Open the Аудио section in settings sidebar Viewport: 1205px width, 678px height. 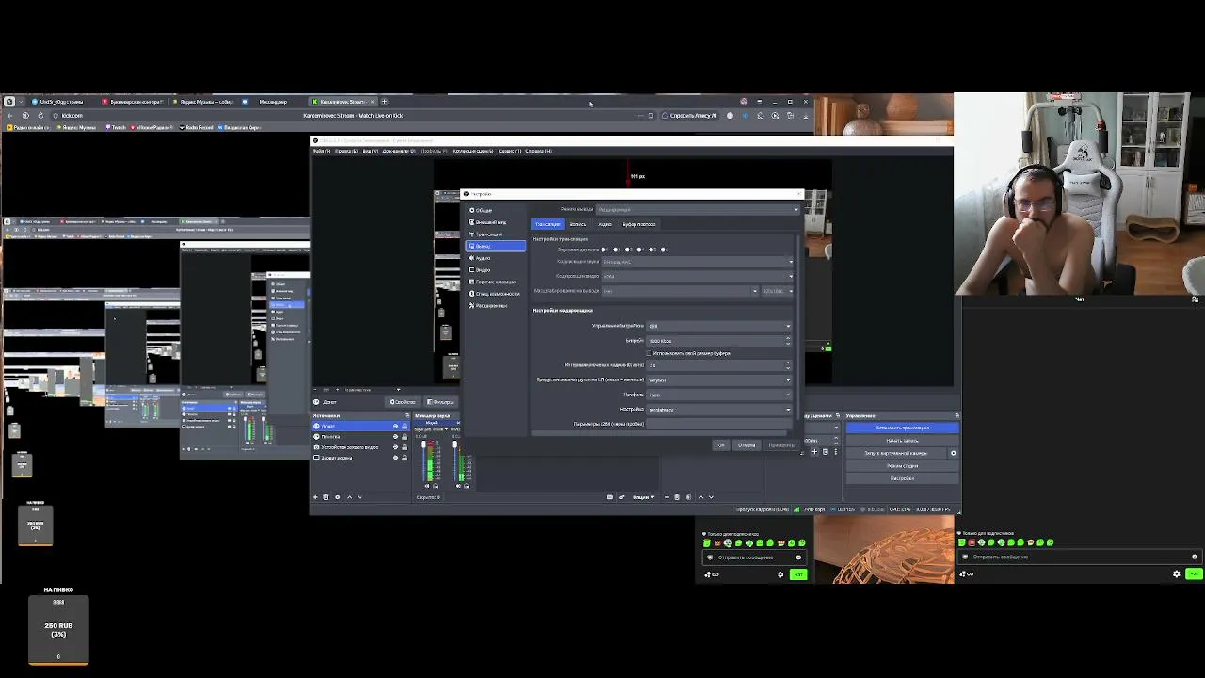[496, 258]
